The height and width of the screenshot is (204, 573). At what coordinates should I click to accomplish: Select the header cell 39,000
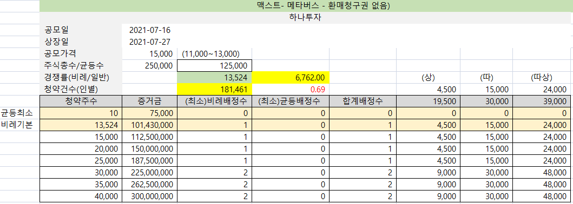pyautogui.click(x=541, y=101)
